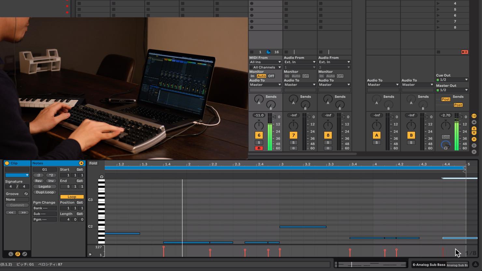This screenshot has height=271, width=482.
Task: Arm track 8 for recording
Action: [x=328, y=148]
